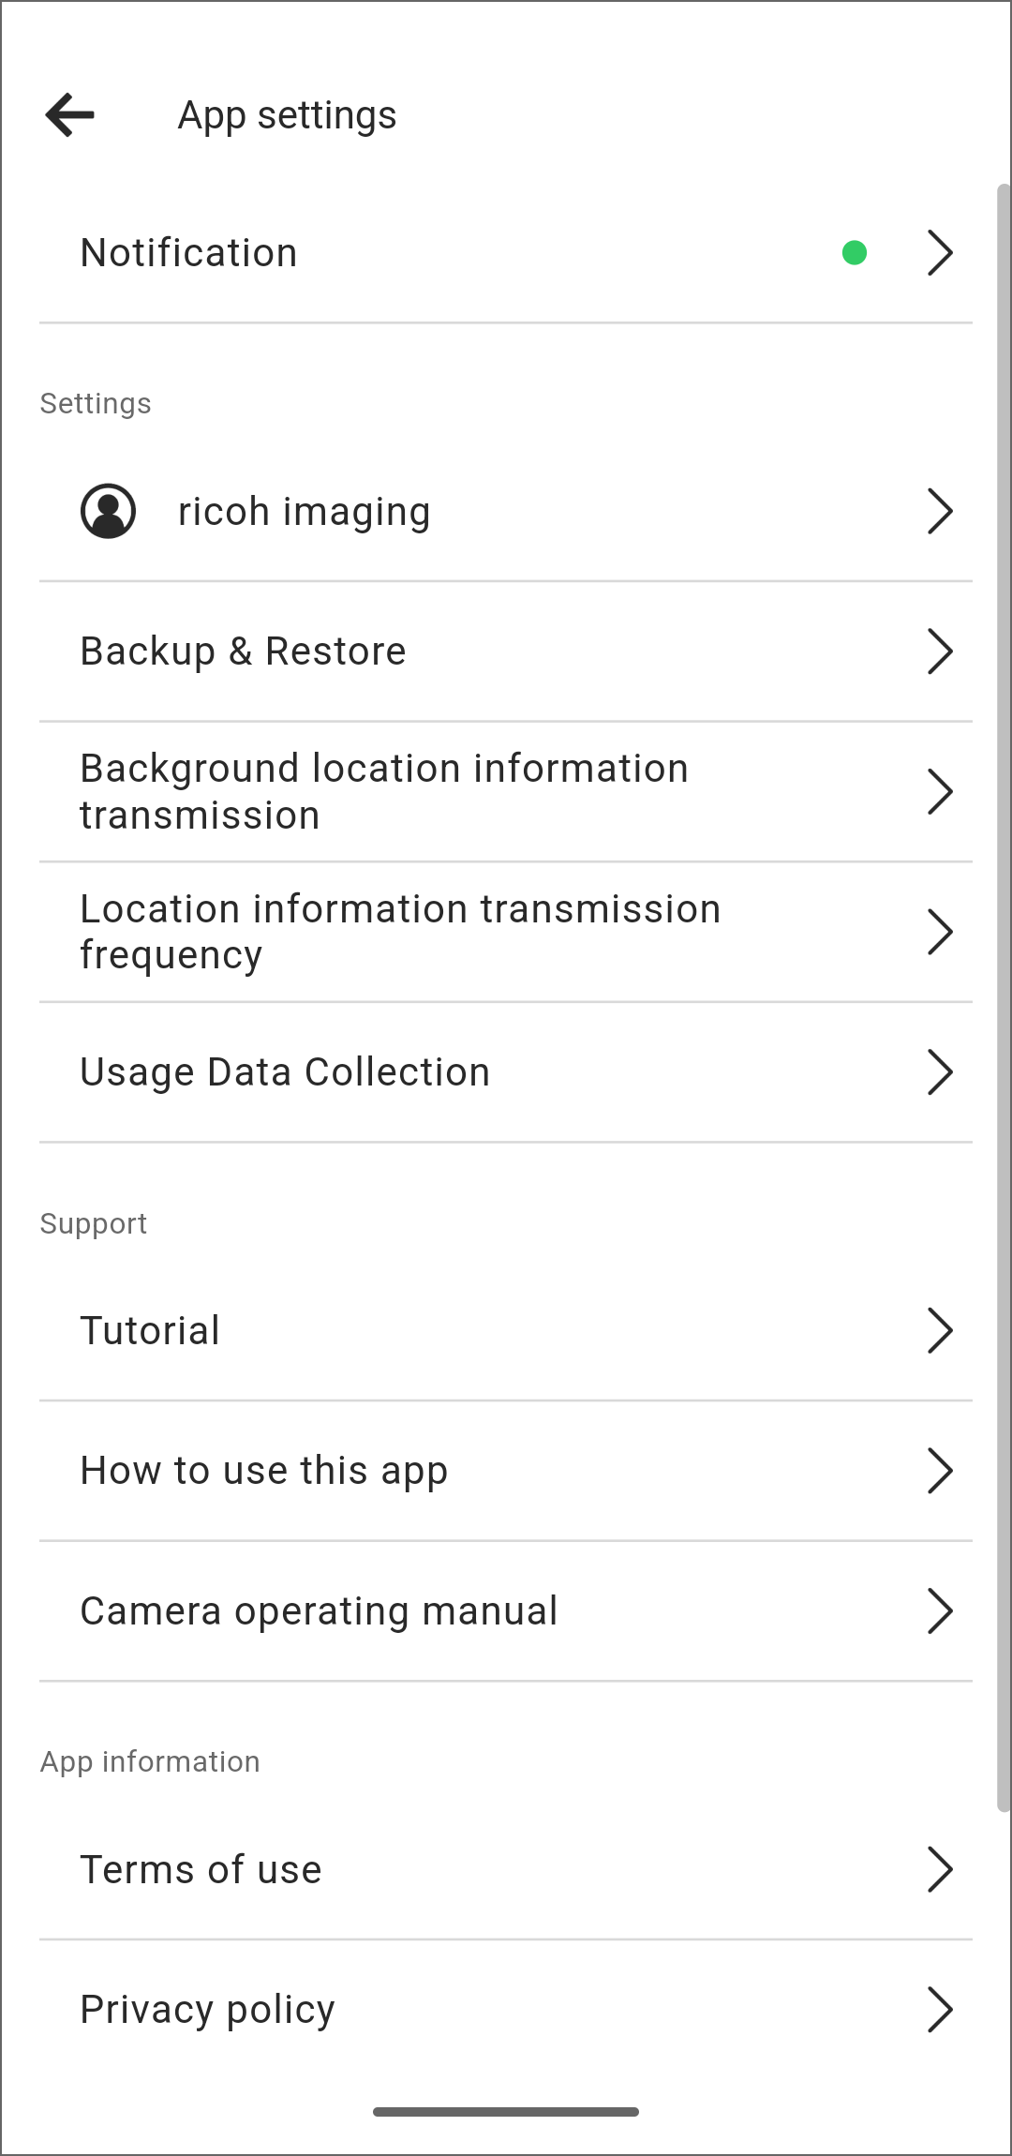Select the Notification menu item
The height and width of the screenshot is (2156, 1012).
[x=506, y=253]
